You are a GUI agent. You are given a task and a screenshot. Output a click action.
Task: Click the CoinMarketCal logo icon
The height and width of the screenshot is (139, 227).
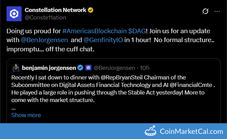coord(151,131)
